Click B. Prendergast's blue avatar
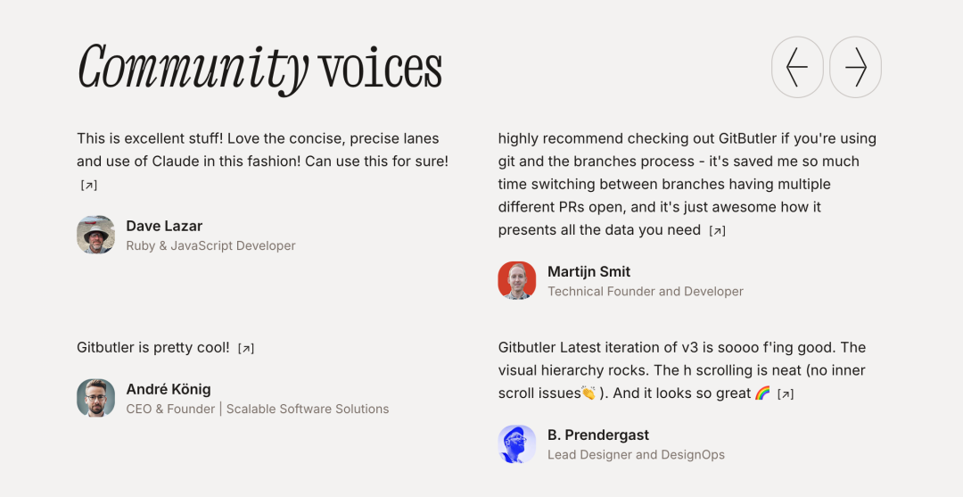The width and height of the screenshot is (963, 497). [517, 444]
